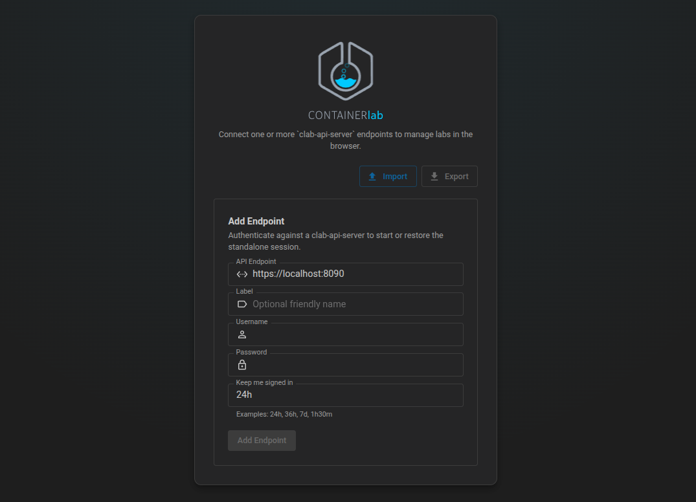Click the CONTAINERlab title text

tap(346, 115)
